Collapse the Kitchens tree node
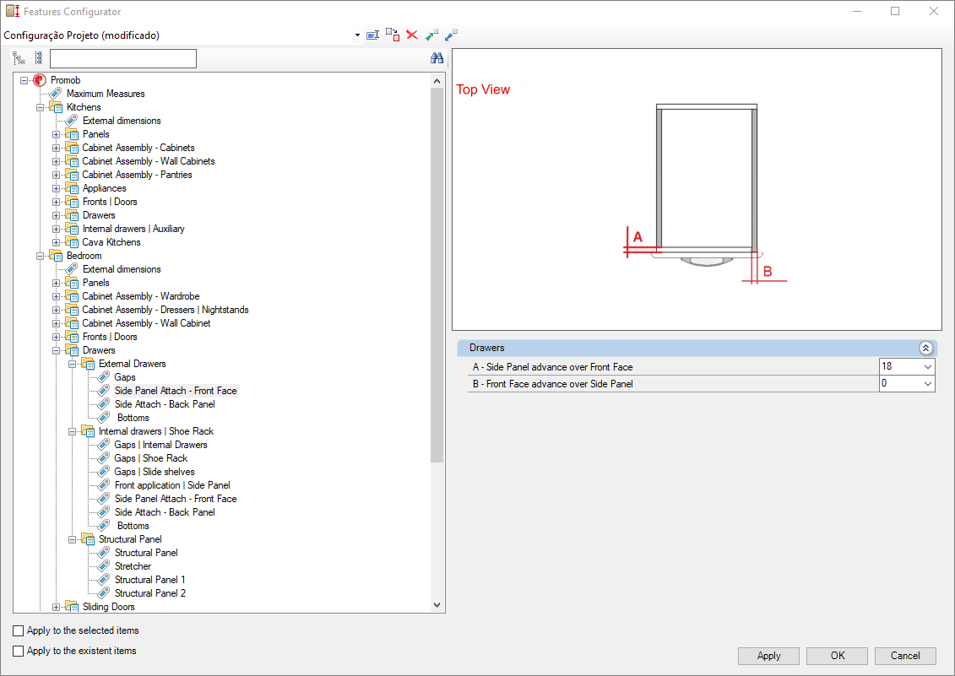Screen dimensions: 955x676 pos(41,107)
